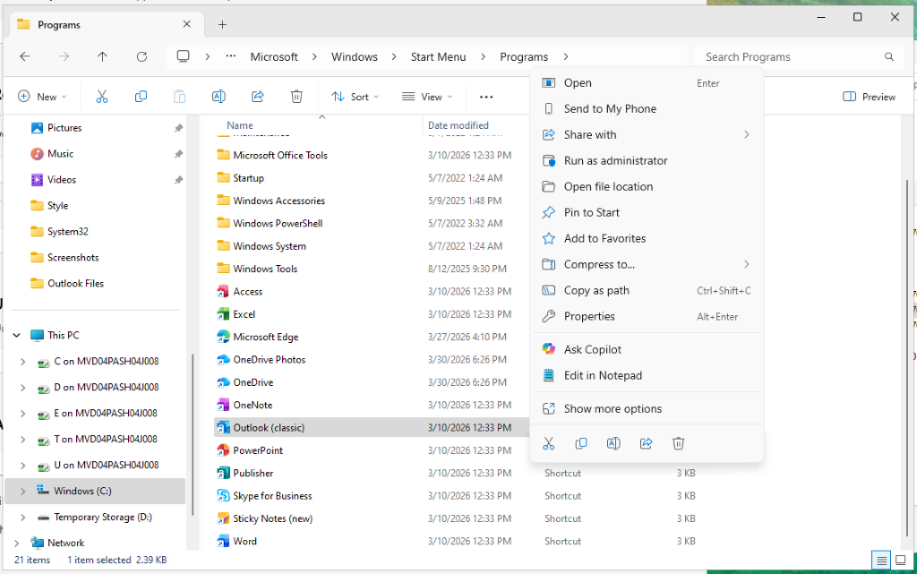Collapse the This PC tree node
The height and width of the screenshot is (574, 917).
pyautogui.click(x=16, y=336)
